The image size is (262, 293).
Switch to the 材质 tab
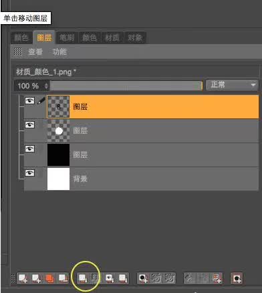[112, 37]
